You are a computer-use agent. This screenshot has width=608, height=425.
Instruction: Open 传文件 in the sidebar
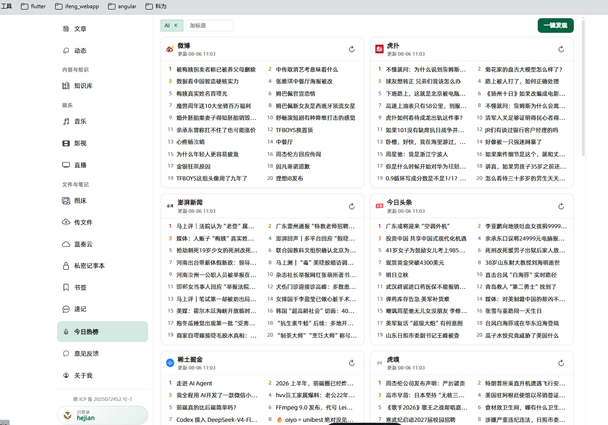(103, 222)
